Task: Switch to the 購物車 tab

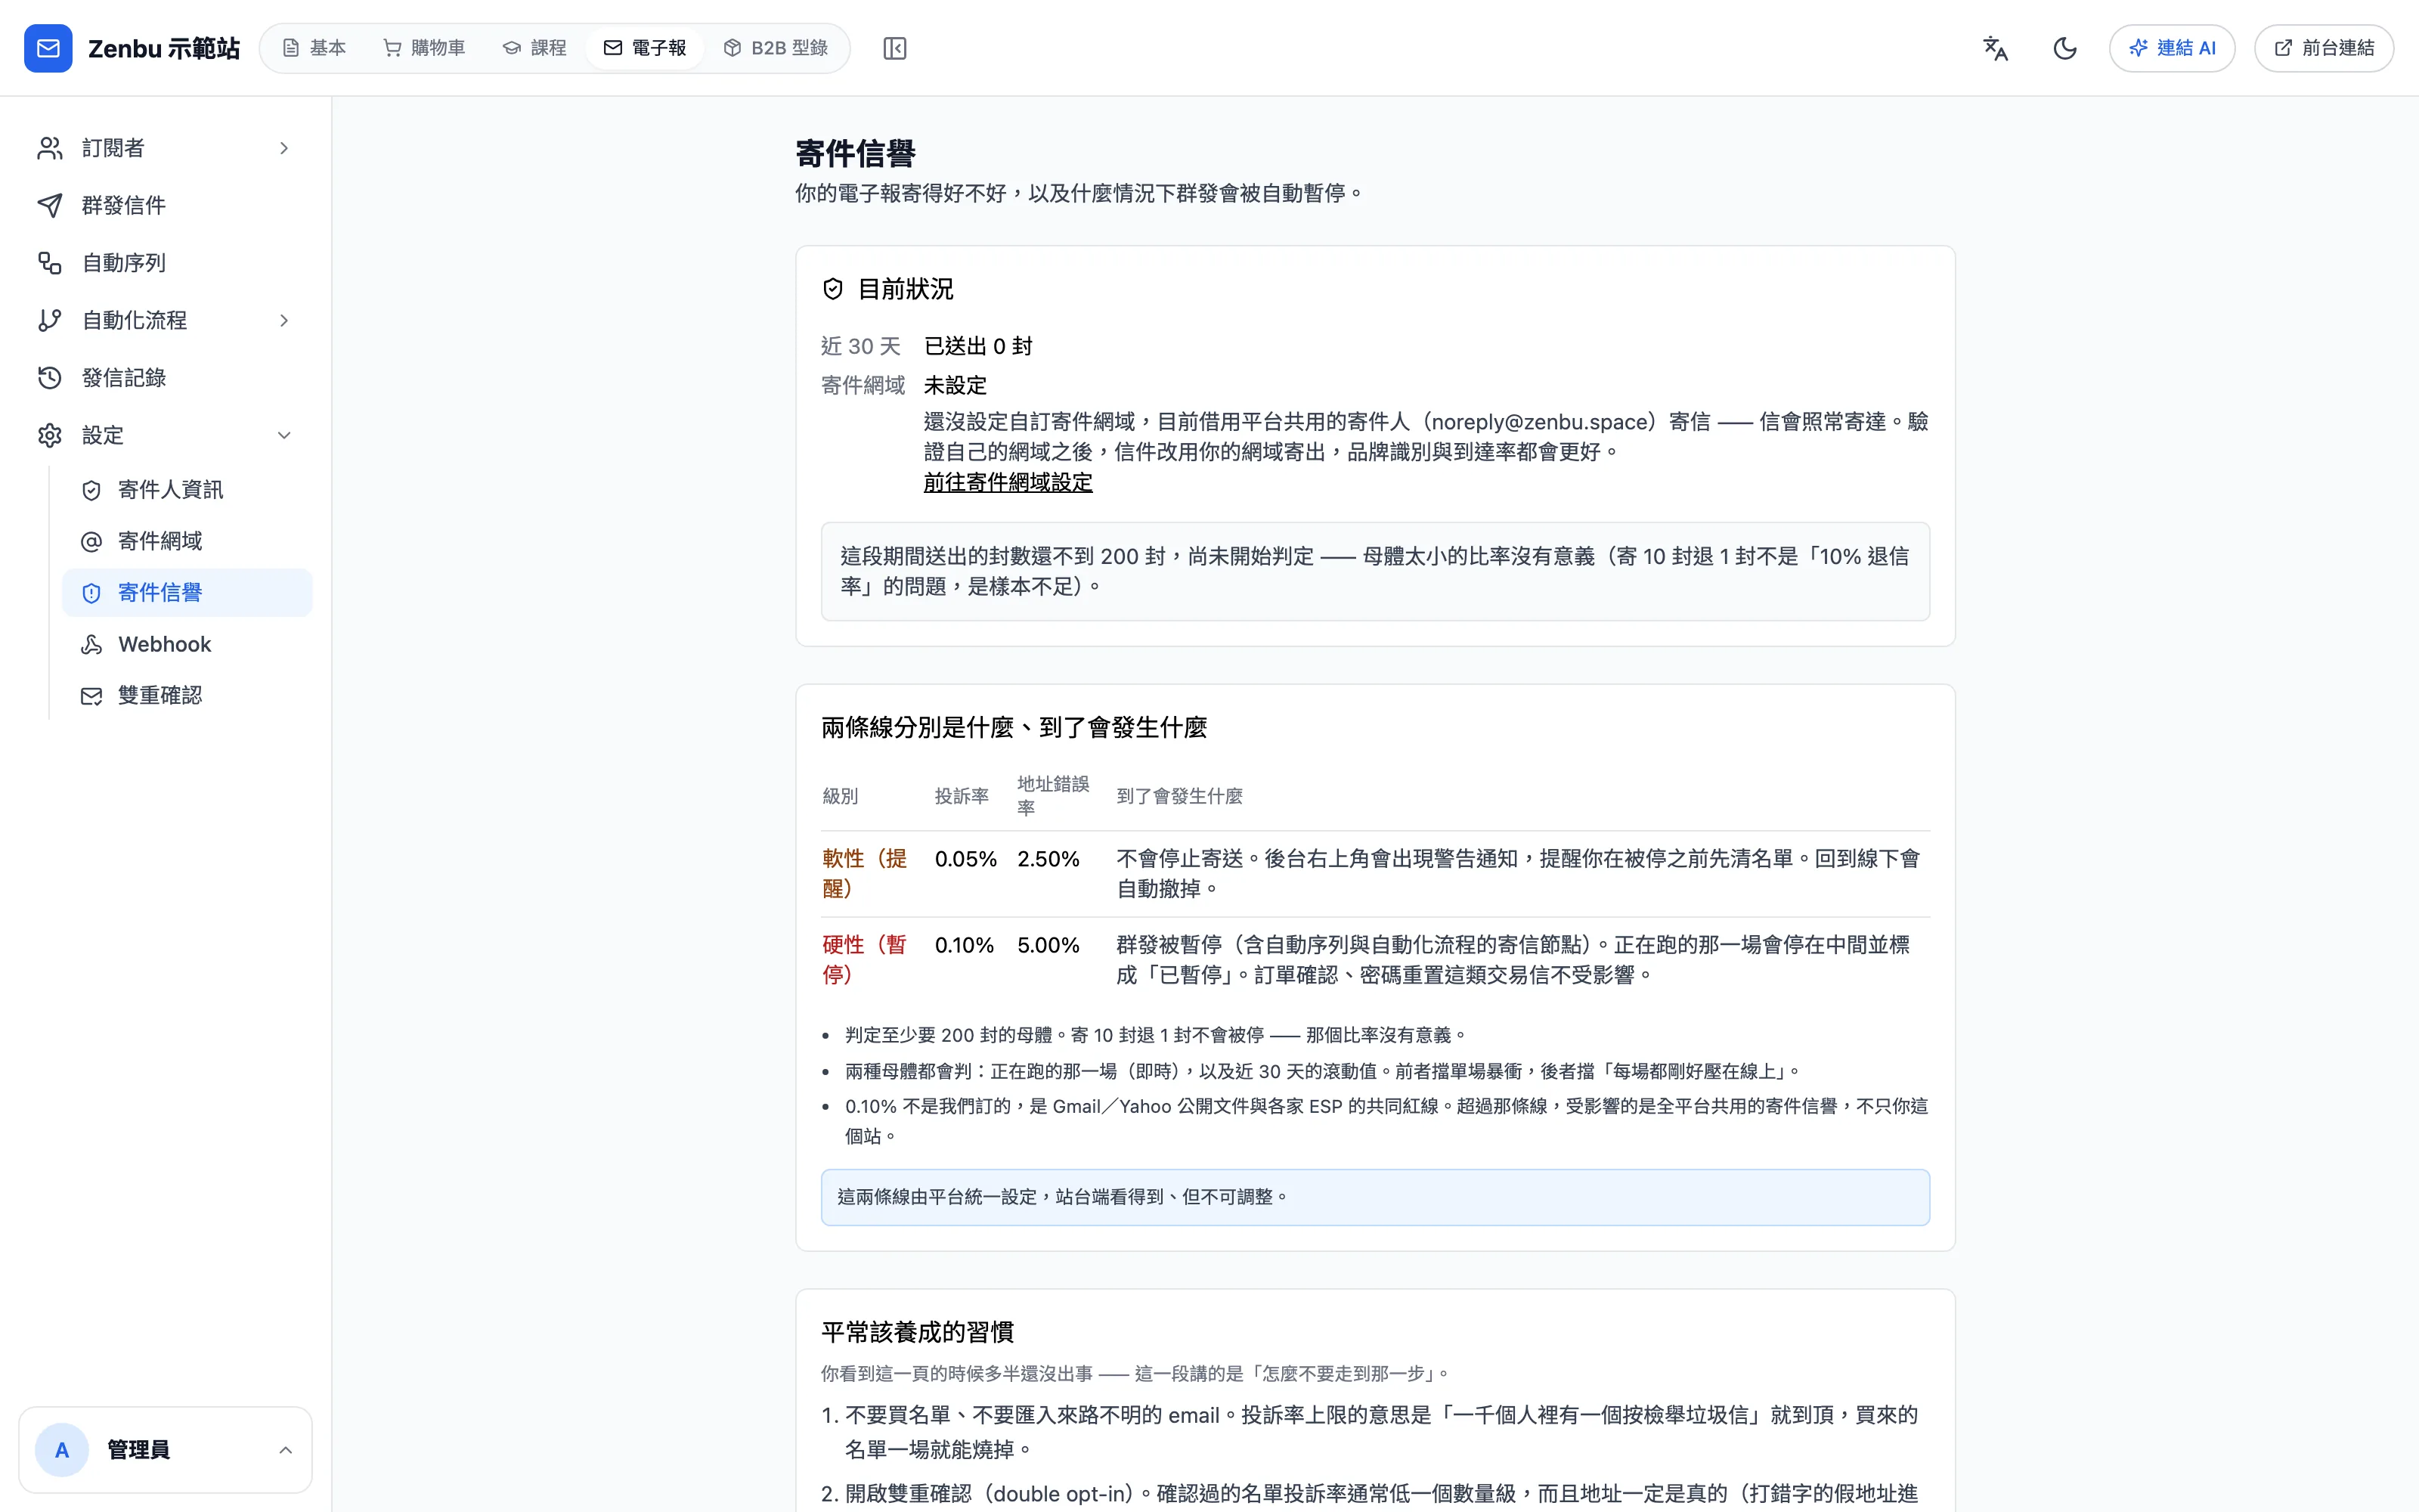Action: [x=425, y=48]
